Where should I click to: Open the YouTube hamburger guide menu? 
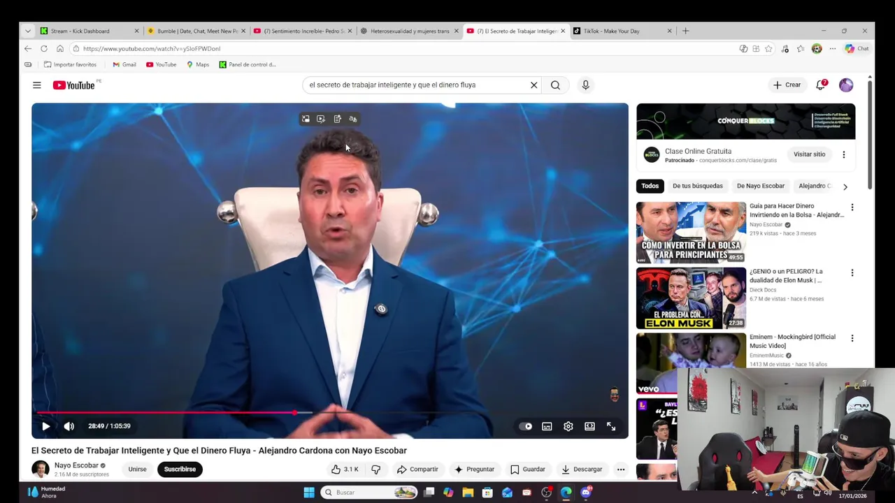(36, 85)
